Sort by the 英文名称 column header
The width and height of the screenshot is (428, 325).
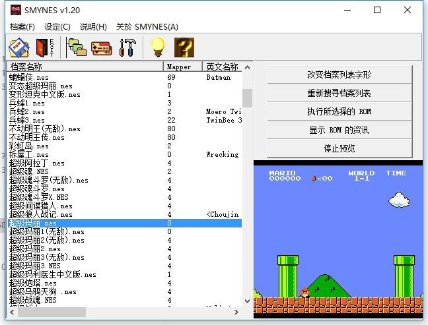[222, 67]
